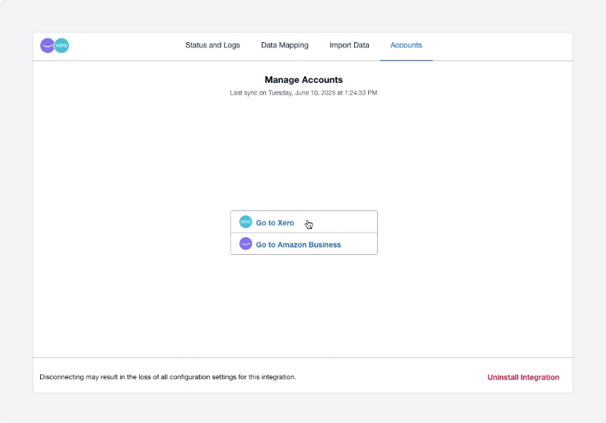Screen dimensions: 606x423
Task: Open the Status and Logs tab
Action: coord(213,45)
